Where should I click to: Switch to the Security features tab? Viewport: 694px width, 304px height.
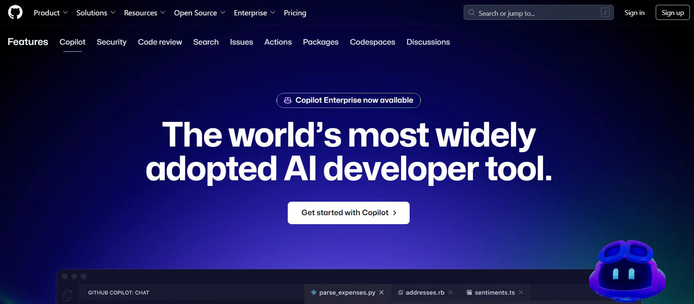(111, 42)
